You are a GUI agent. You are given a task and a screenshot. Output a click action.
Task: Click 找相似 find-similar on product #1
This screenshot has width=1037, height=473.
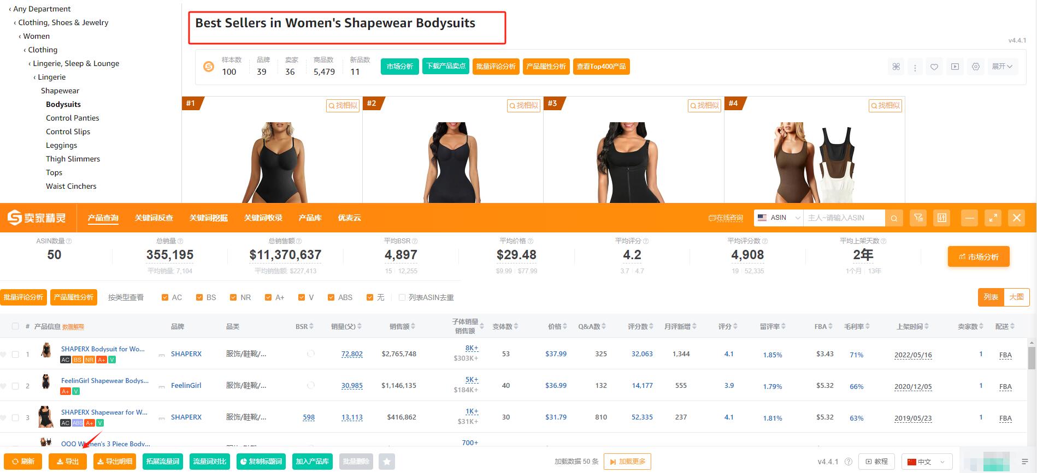click(x=343, y=105)
